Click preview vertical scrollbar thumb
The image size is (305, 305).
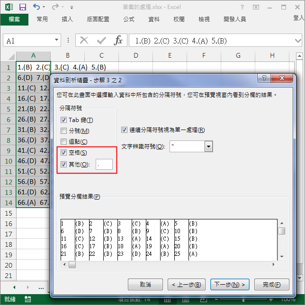282,231
